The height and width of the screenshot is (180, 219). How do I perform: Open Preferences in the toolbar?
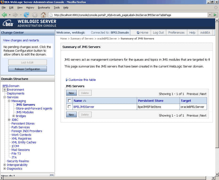176,33
